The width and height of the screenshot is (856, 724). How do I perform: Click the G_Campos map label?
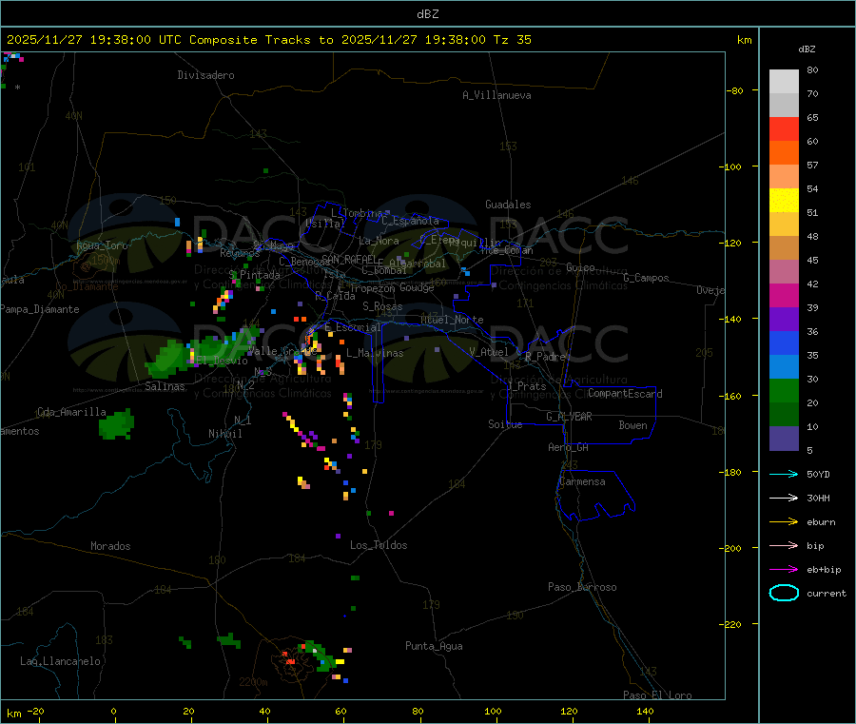646,278
